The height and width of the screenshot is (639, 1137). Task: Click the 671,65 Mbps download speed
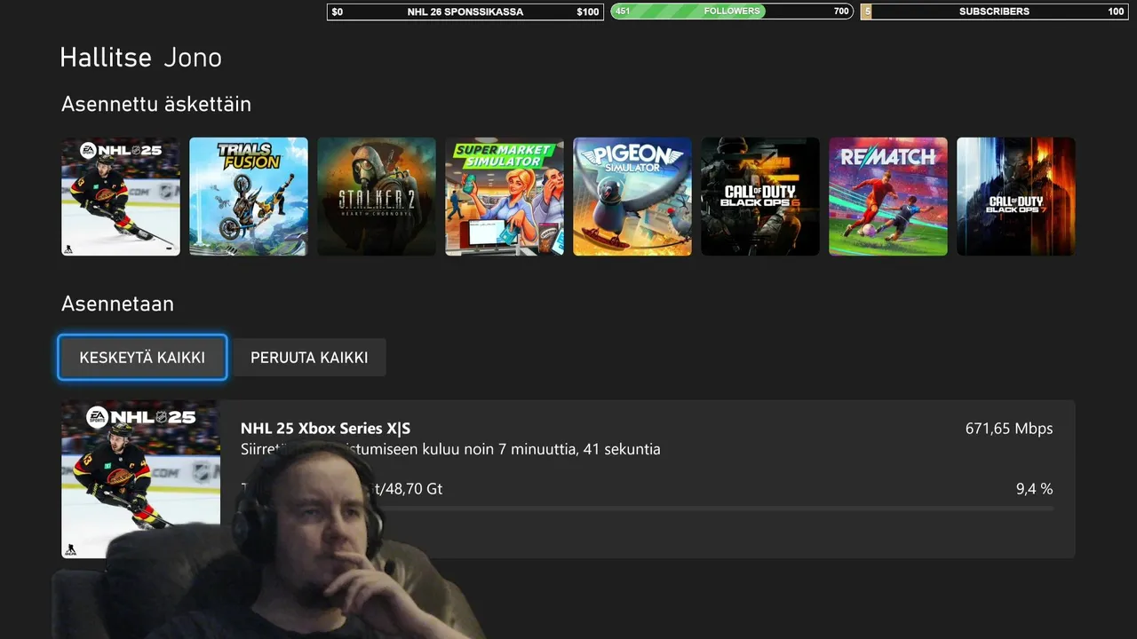pyautogui.click(x=1009, y=429)
